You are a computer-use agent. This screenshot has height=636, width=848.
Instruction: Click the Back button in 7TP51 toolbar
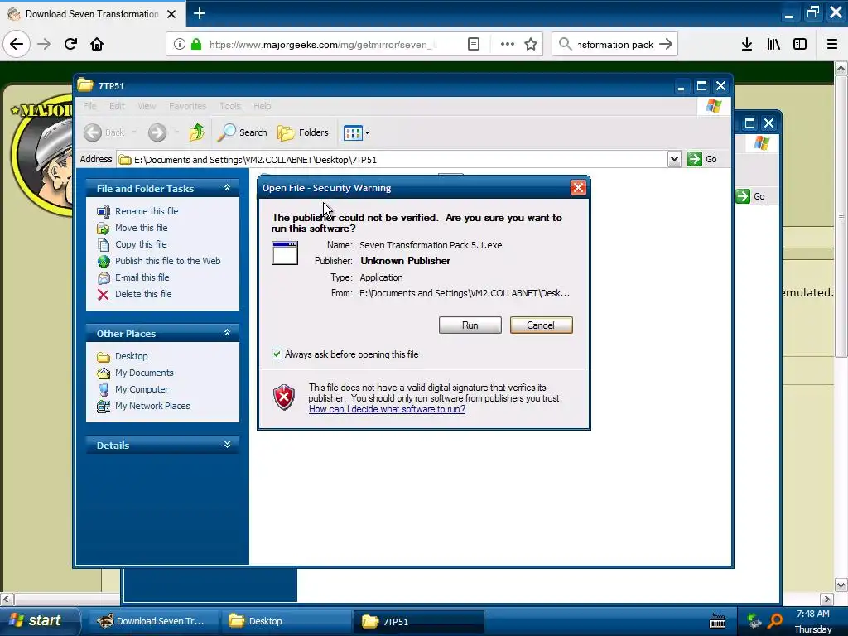coord(105,132)
